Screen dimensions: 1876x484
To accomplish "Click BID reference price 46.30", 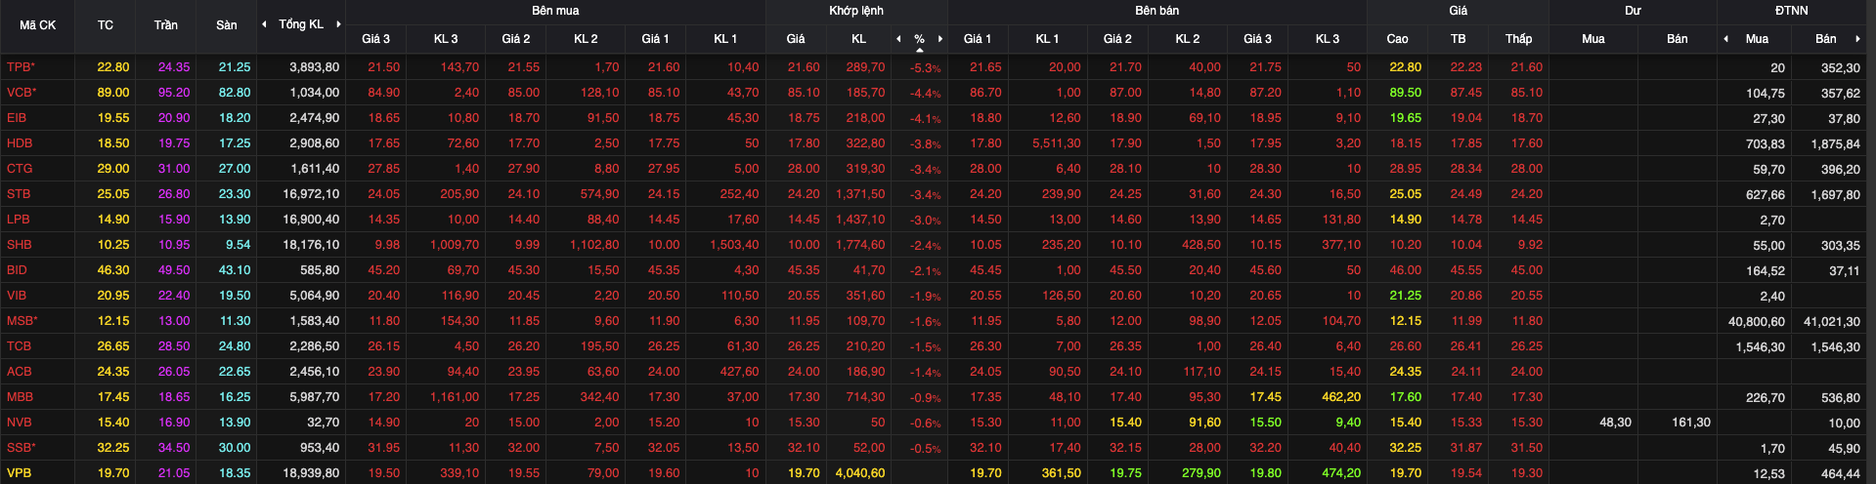I will point(113,270).
